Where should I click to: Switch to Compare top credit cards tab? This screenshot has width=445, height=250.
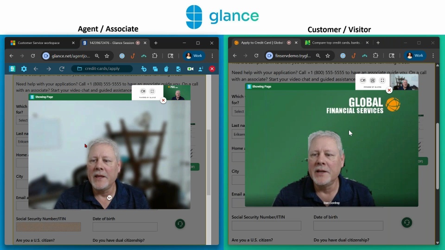click(x=336, y=43)
